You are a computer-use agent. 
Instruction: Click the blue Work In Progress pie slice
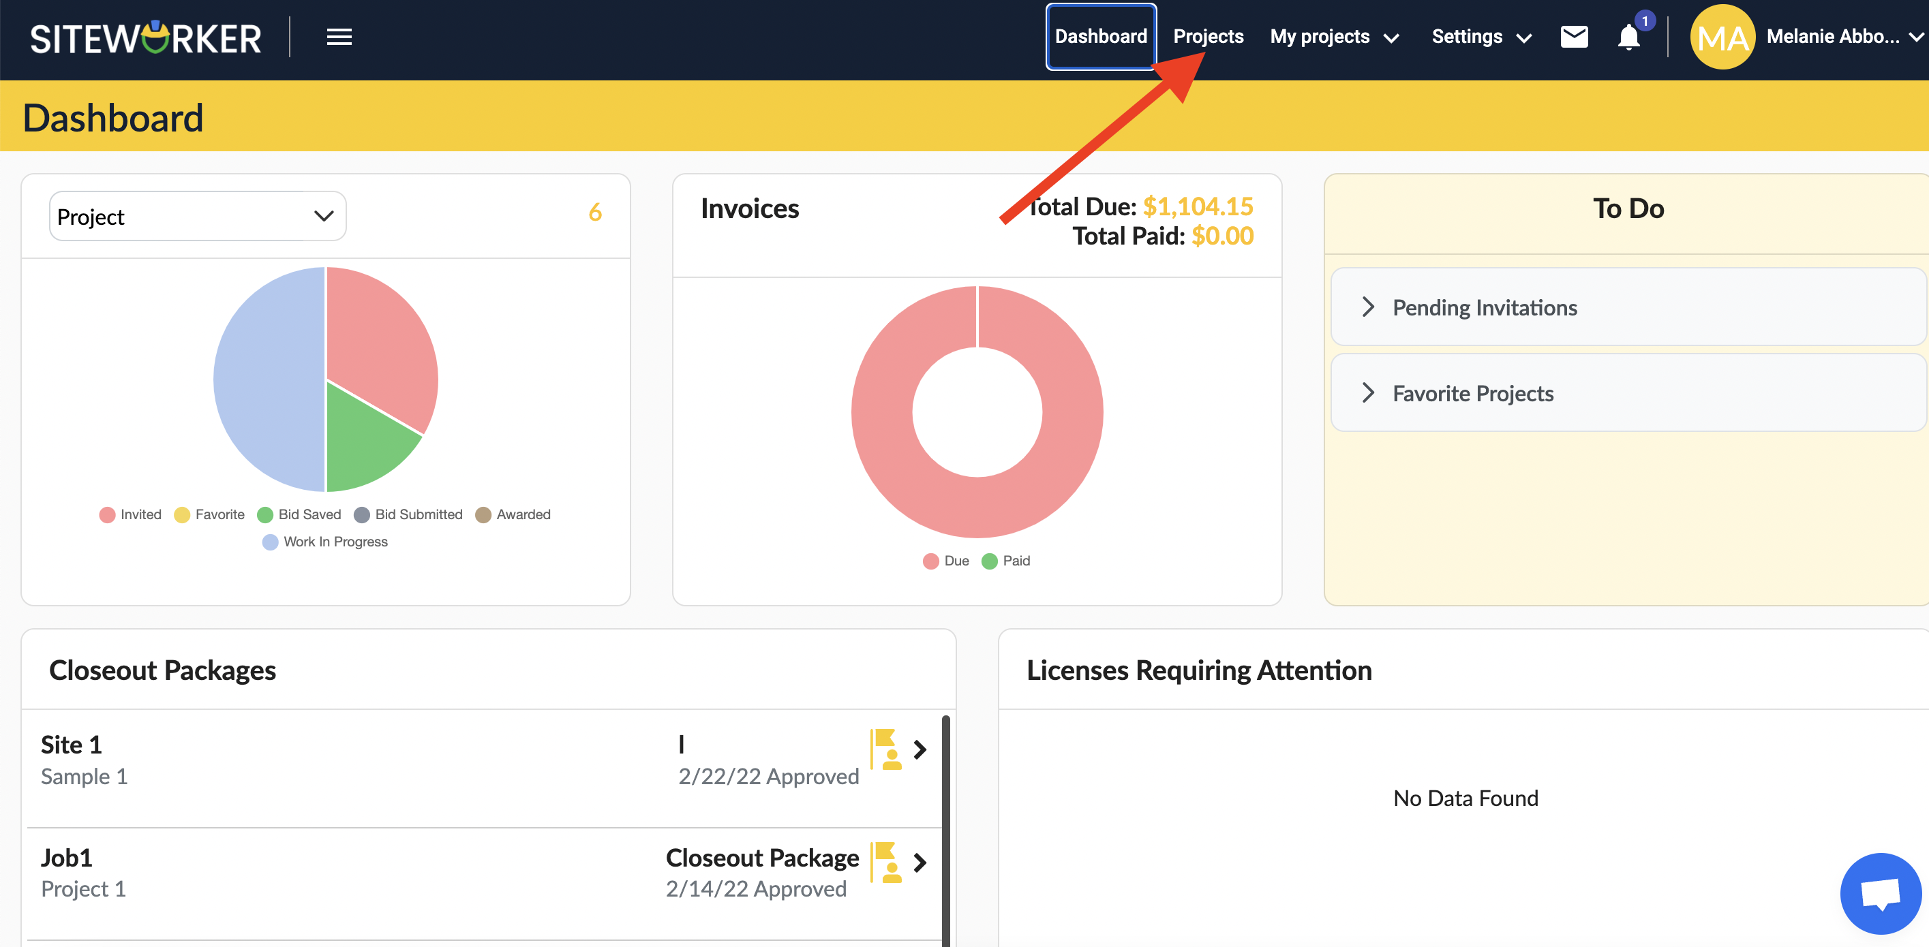[269, 379]
